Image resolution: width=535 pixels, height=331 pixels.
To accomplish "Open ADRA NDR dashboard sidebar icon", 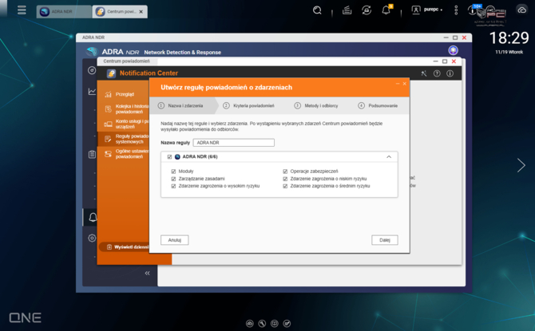I will tap(92, 70).
